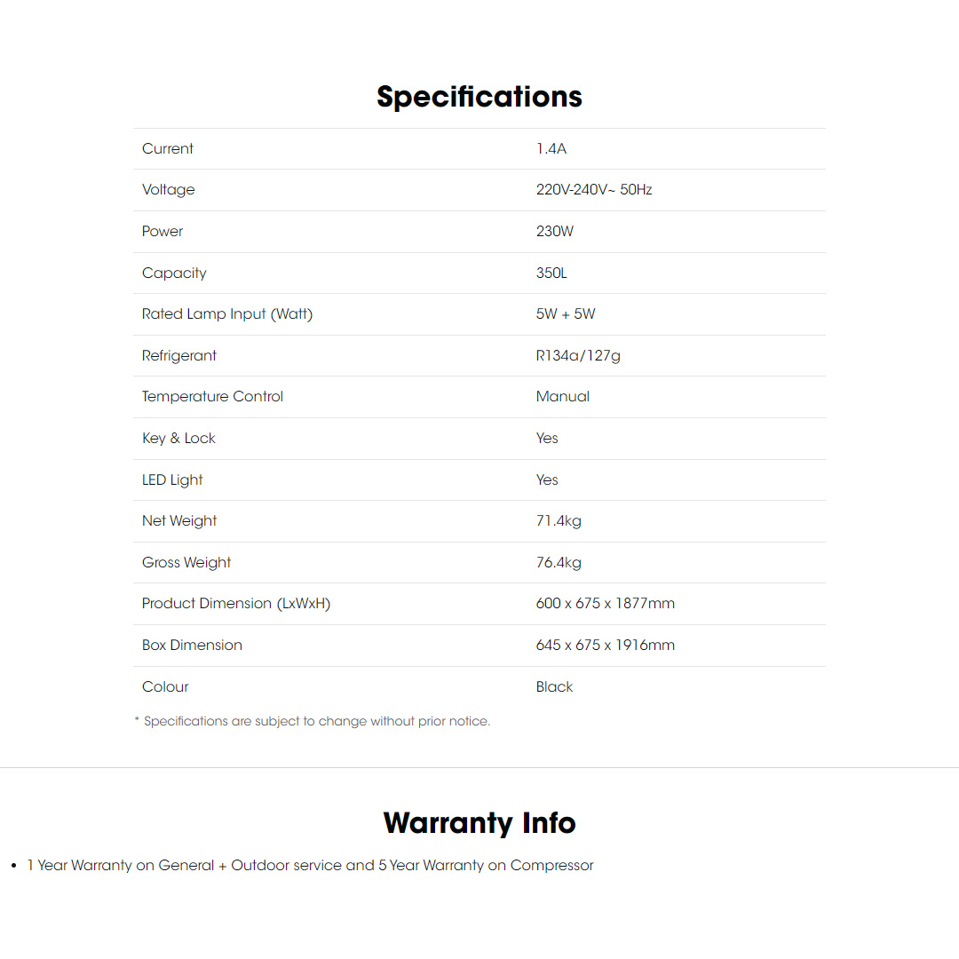Select the Current row label
This screenshot has height=959, width=959.
point(168,149)
